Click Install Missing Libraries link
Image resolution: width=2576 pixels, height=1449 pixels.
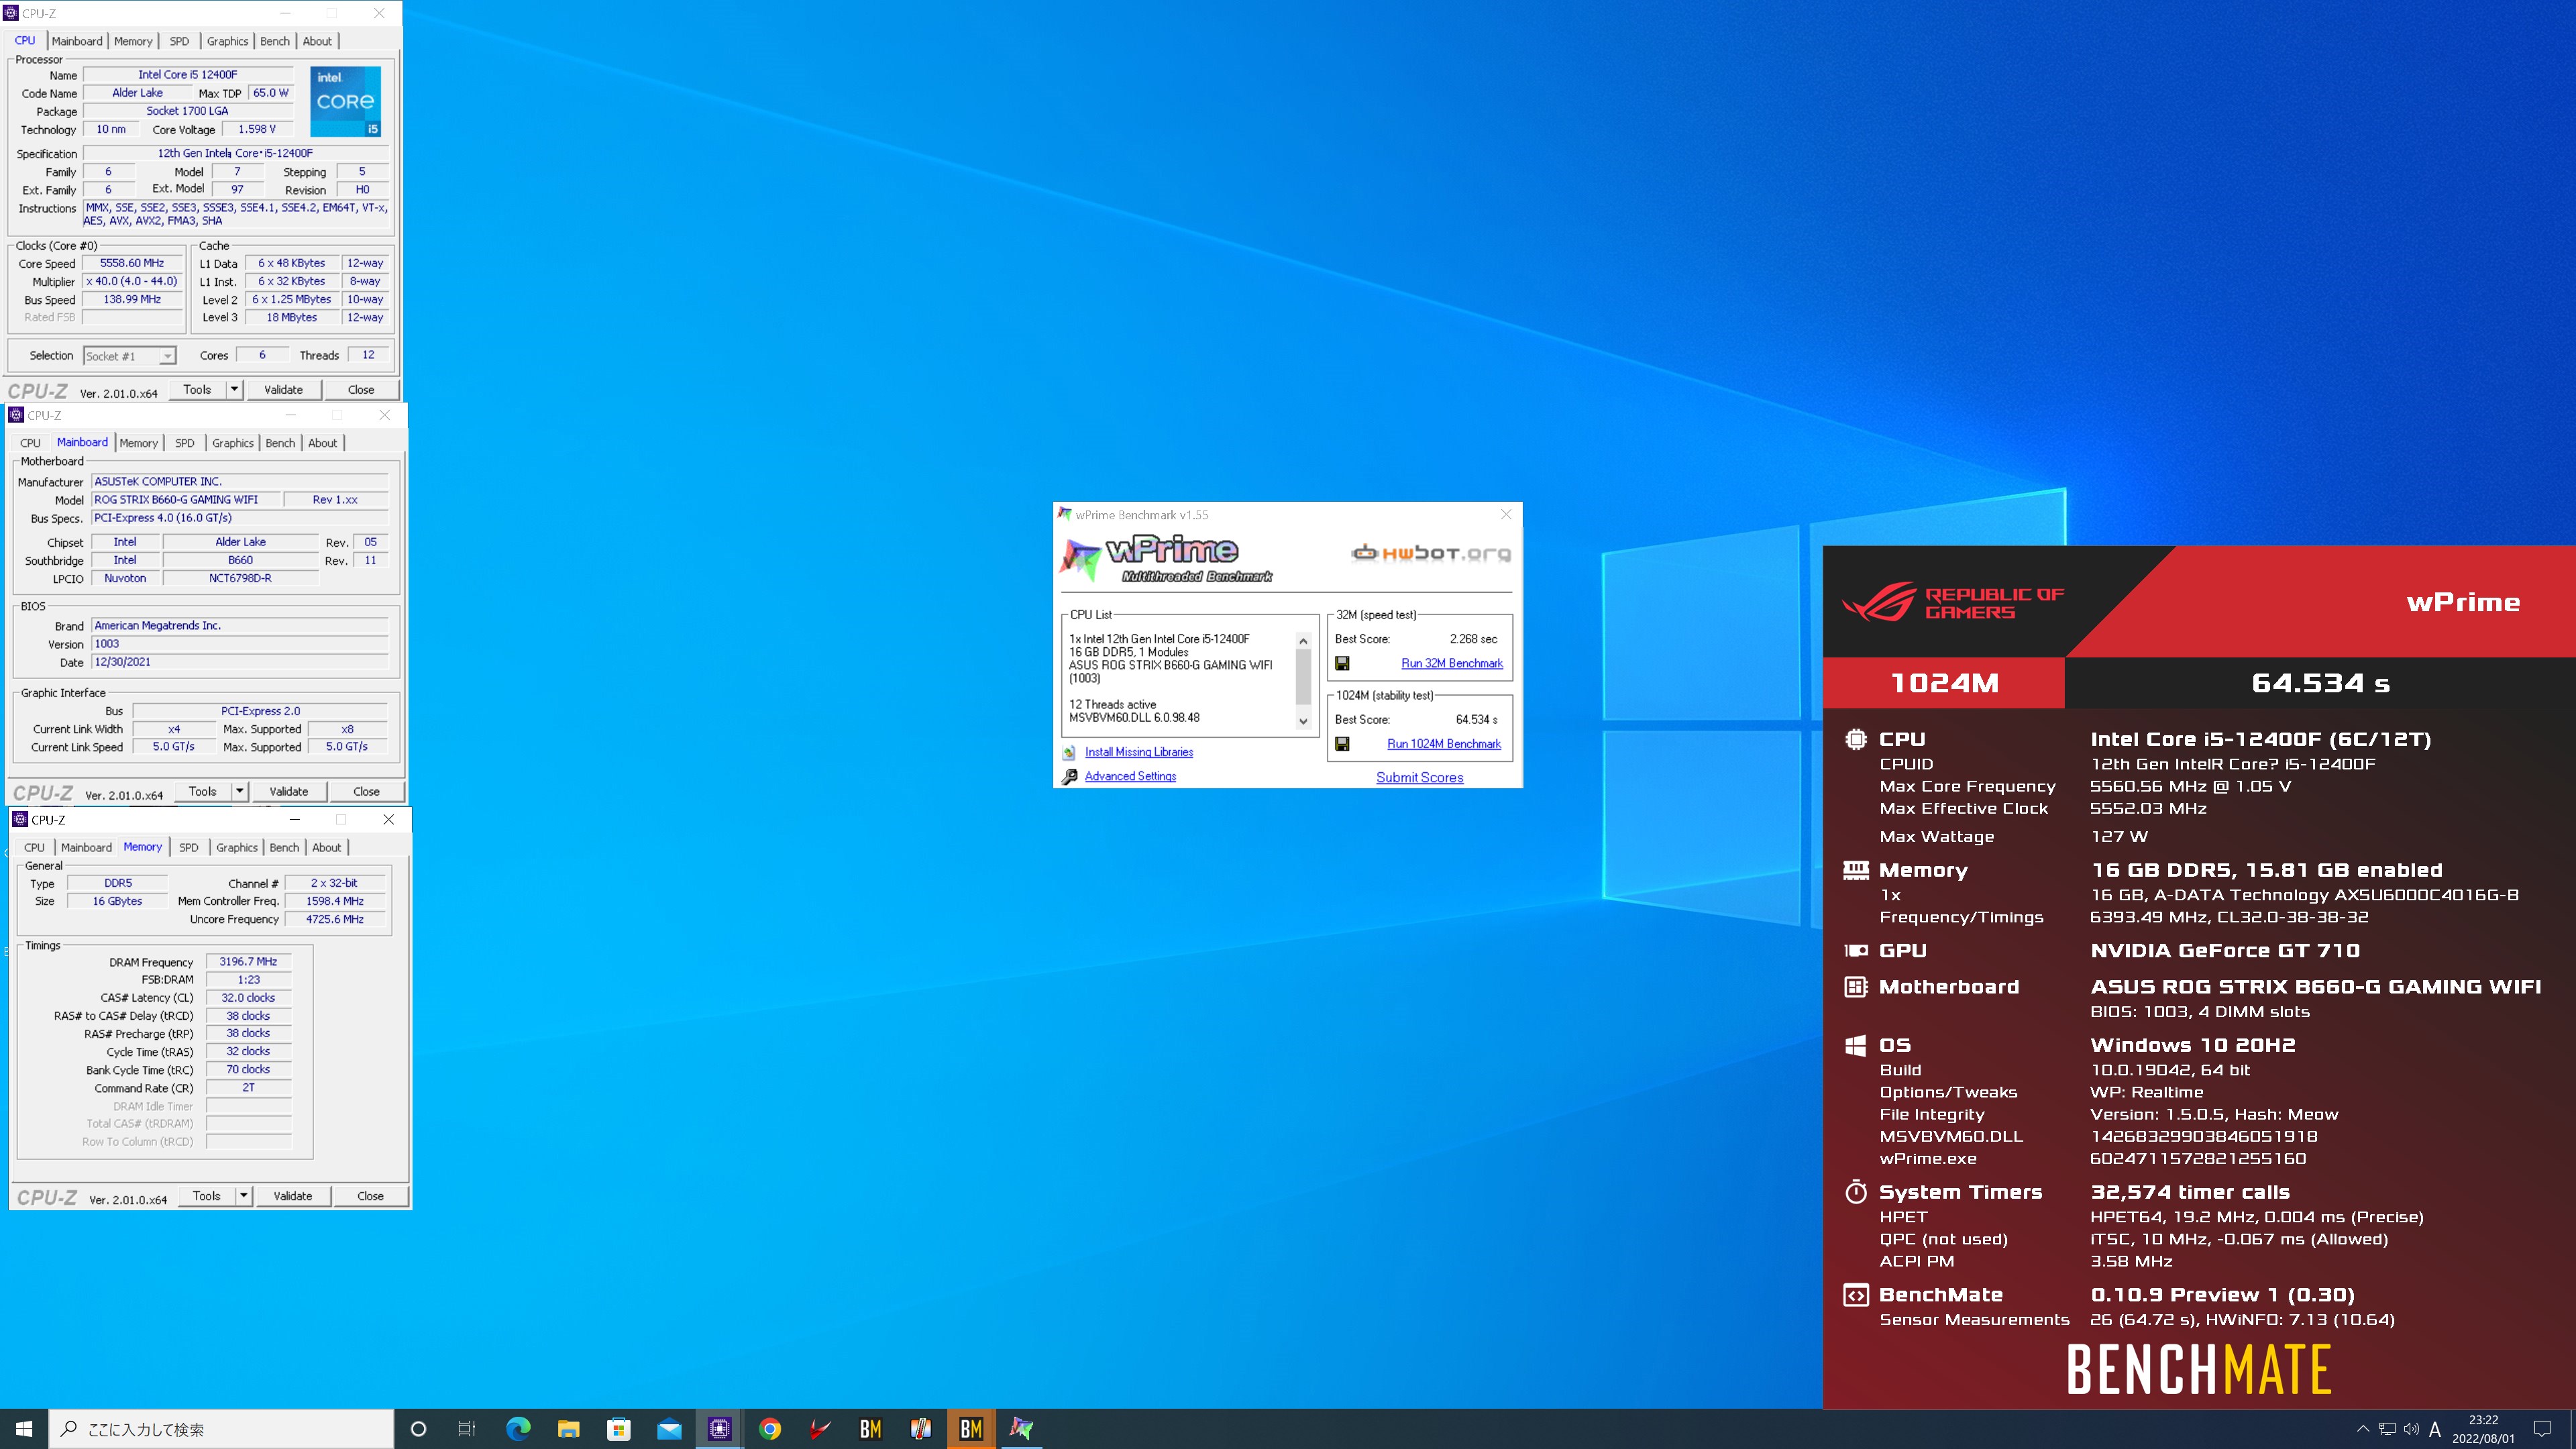coord(1139,752)
